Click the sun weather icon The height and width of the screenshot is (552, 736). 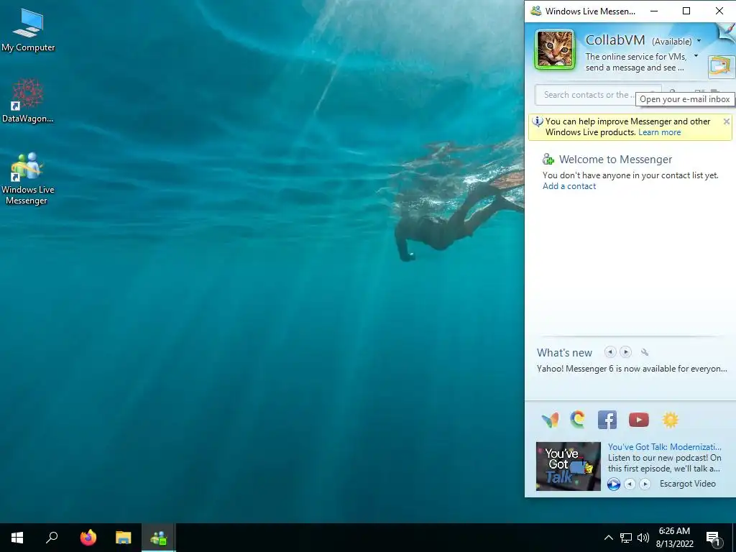coord(671,420)
